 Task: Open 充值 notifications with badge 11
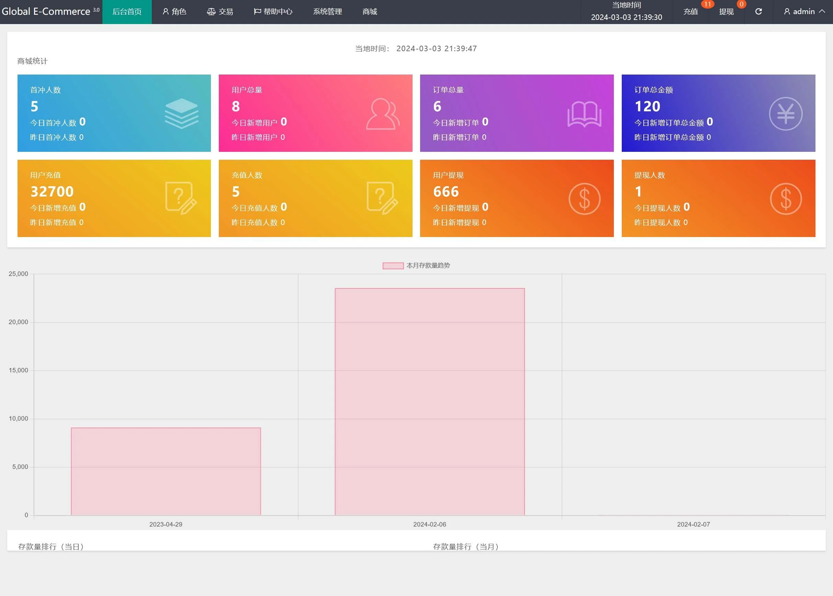[690, 12]
